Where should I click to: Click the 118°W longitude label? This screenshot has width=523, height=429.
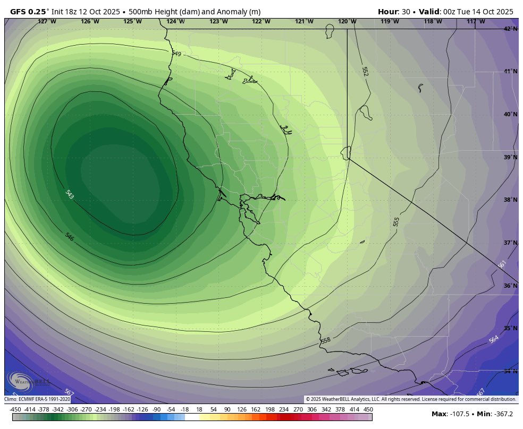pyautogui.click(x=433, y=21)
